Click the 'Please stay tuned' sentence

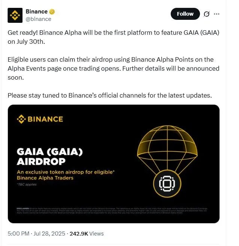tap(110, 95)
